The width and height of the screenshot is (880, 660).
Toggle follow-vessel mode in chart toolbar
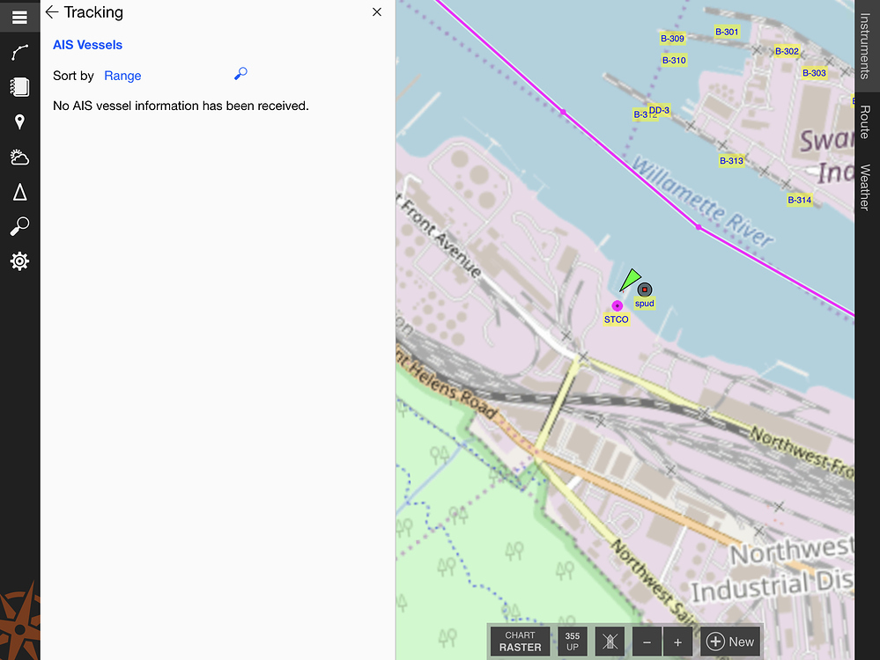609,641
